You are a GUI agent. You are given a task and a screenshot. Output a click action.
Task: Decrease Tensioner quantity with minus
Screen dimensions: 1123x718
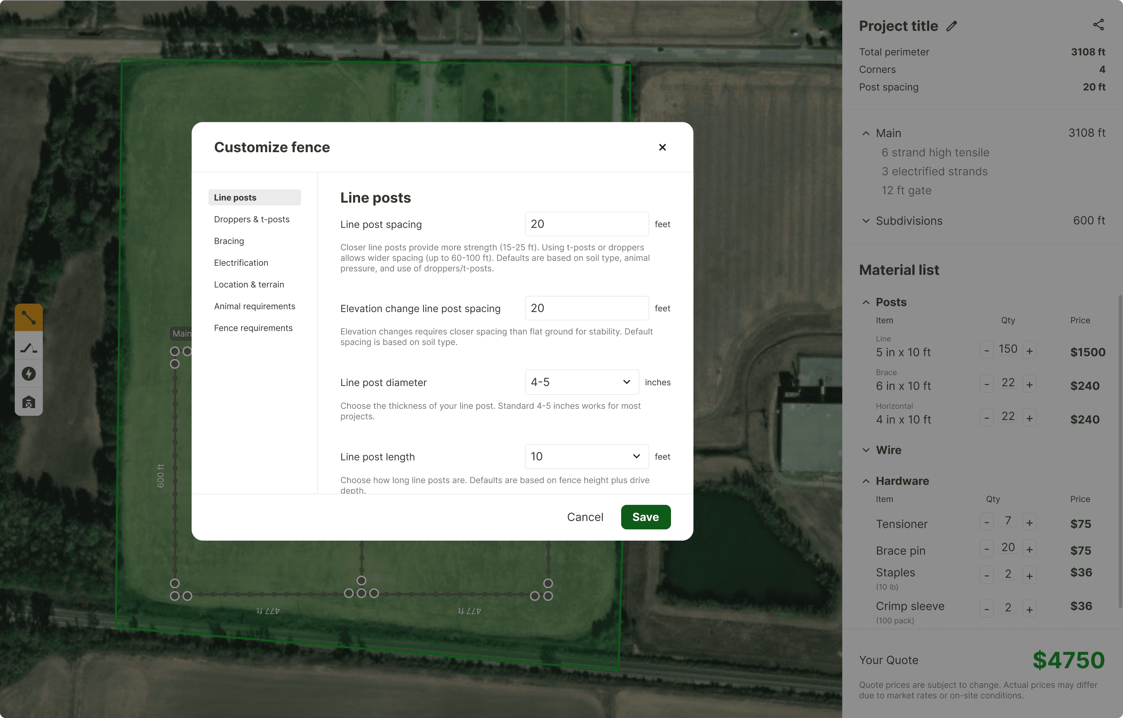[986, 522]
